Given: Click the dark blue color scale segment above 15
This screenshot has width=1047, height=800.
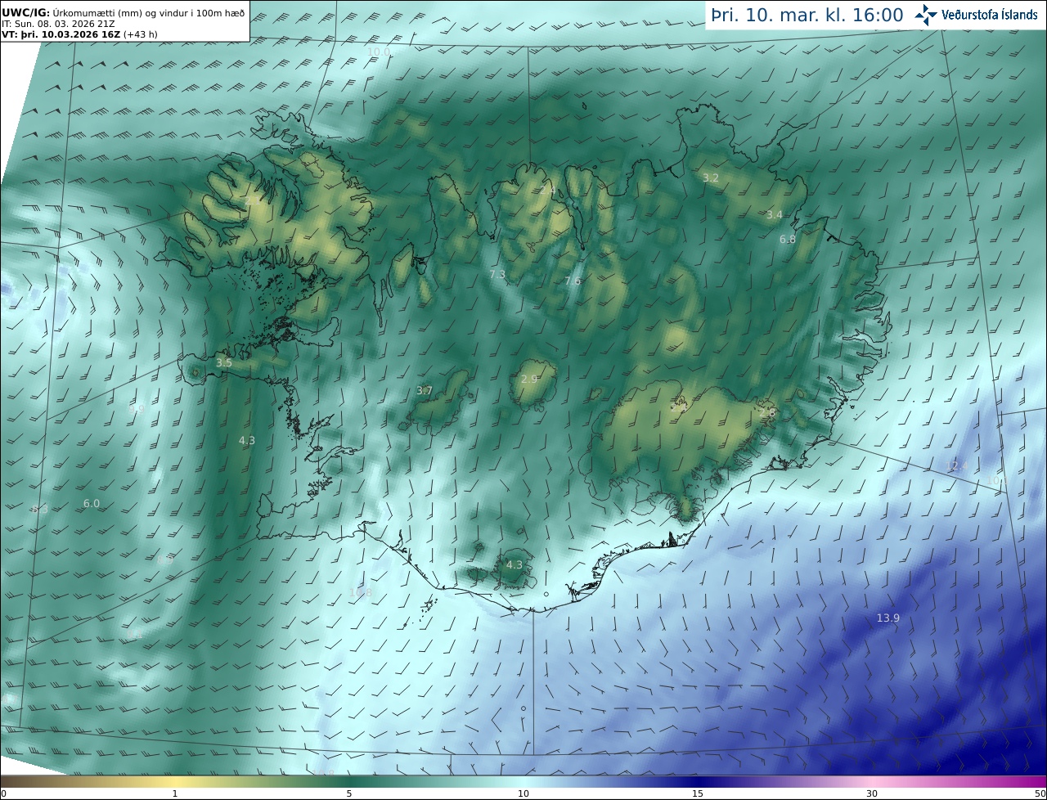Looking at the screenshot, I should point(698,781).
